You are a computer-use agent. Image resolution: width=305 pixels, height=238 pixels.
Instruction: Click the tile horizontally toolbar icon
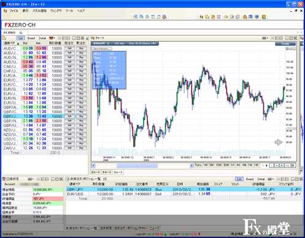[147, 17]
